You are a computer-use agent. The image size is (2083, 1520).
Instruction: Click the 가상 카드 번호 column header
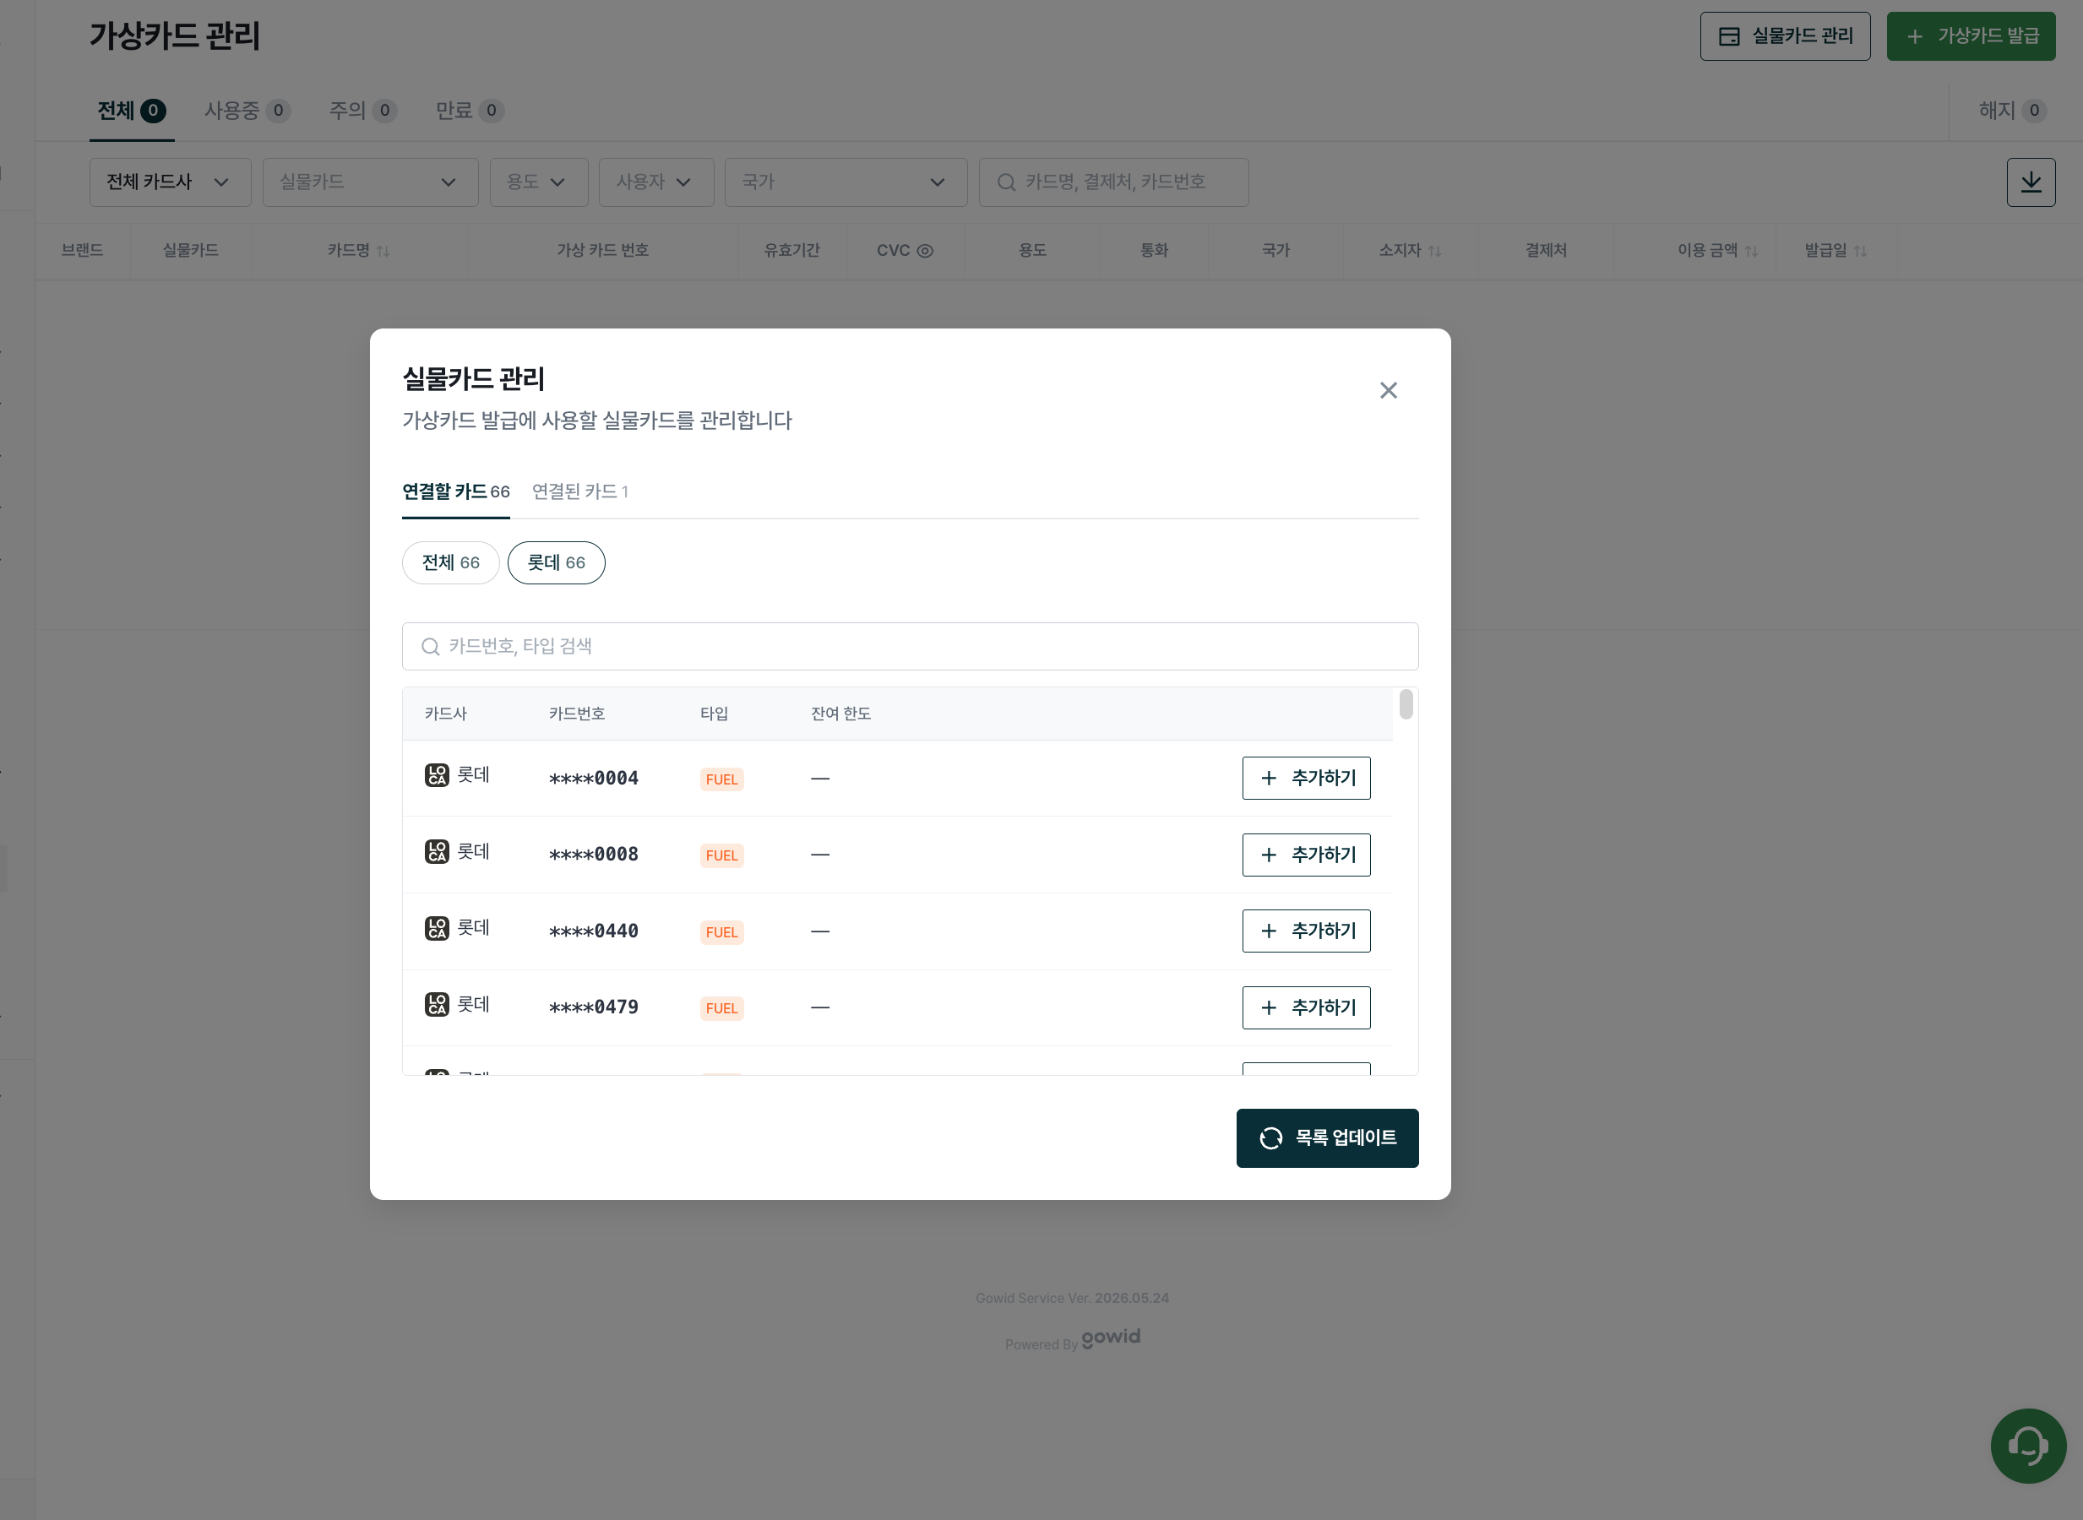602,250
